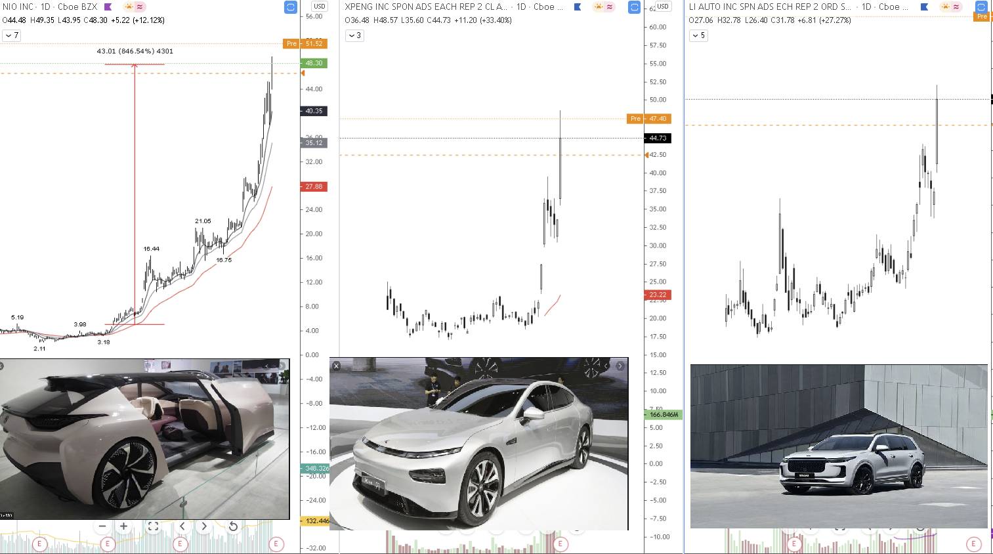Click the fit-chart fullscreen icon in bottom toolbar

coord(154,526)
